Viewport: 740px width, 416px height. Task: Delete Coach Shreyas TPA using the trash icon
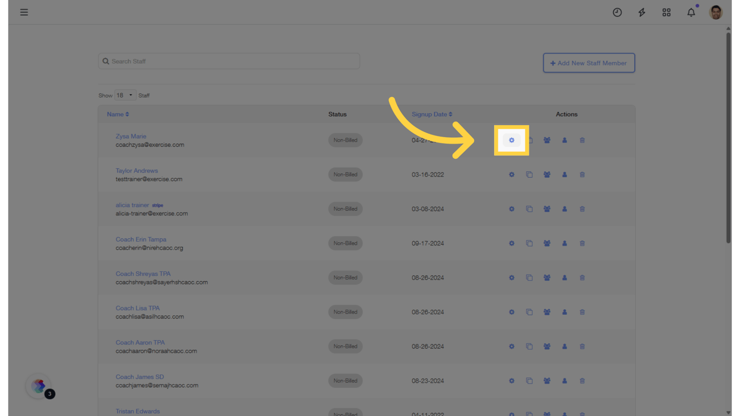(582, 278)
